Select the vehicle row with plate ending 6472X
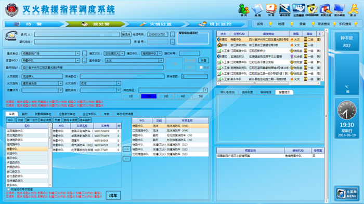The image size is (364, 204). click(87, 145)
